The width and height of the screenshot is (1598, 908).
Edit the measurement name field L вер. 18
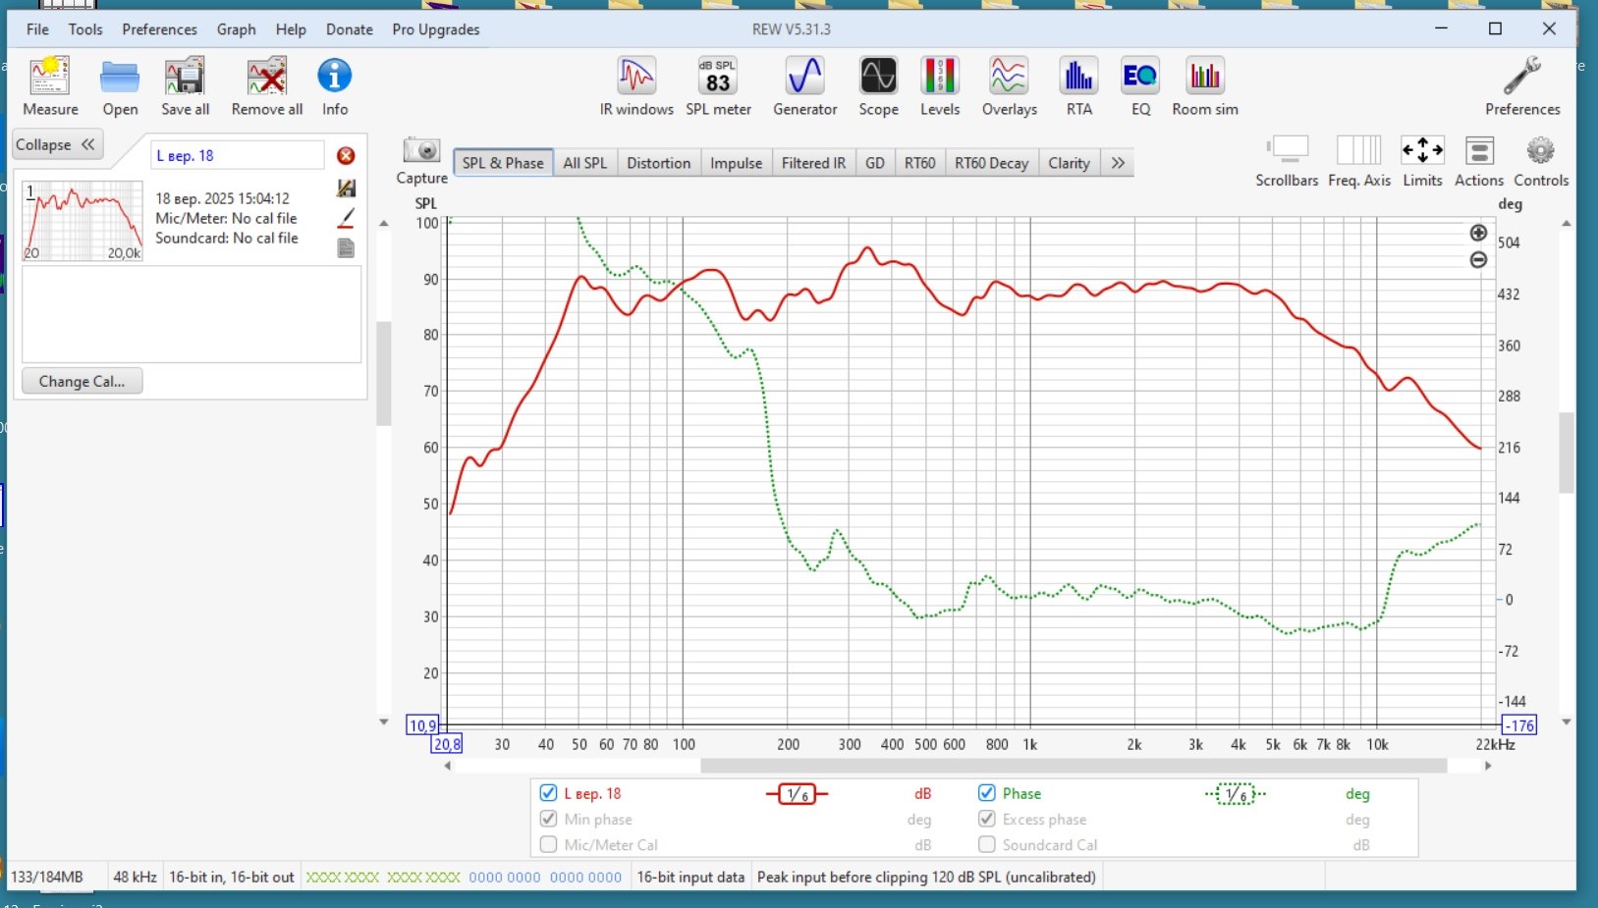(x=238, y=155)
